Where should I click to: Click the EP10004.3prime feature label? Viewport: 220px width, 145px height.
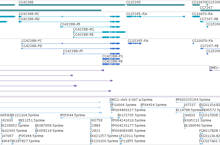(x=123, y=105)
